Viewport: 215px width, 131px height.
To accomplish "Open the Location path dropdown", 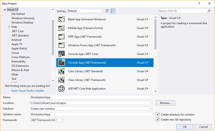I will (x=151, y=103).
